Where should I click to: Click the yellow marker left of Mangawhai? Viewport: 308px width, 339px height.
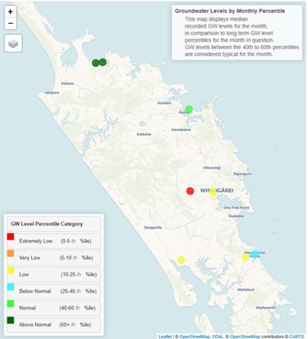click(245, 257)
